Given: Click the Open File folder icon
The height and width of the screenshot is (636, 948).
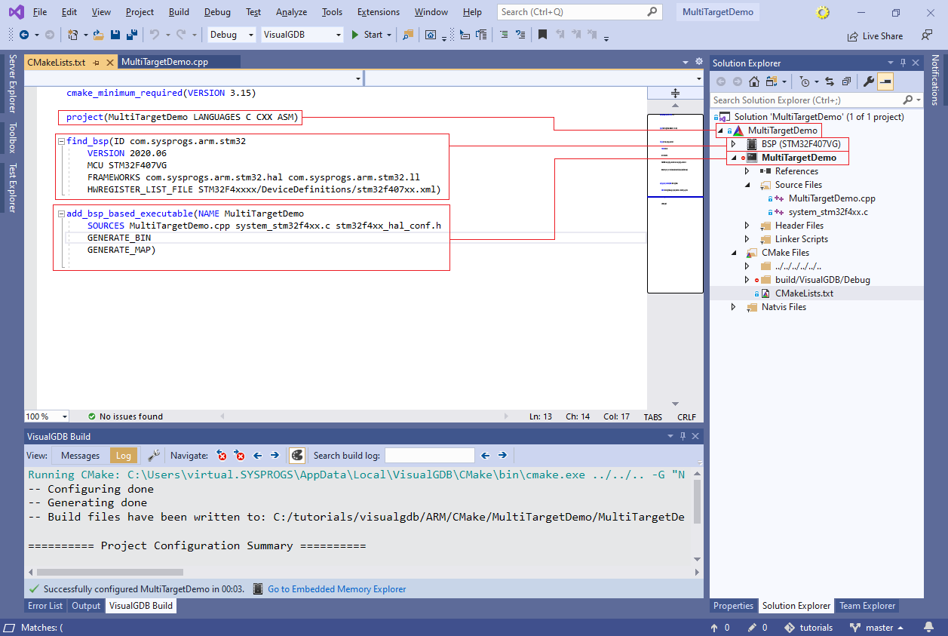Looking at the screenshot, I should (99, 35).
